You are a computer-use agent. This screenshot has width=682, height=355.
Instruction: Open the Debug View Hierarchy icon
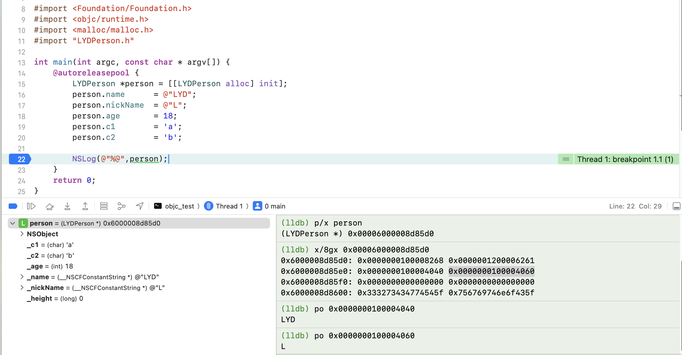click(x=104, y=206)
